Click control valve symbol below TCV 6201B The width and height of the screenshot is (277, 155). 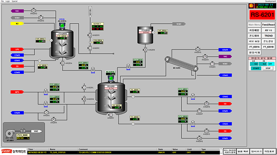pyautogui.click(x=46, y=103)
